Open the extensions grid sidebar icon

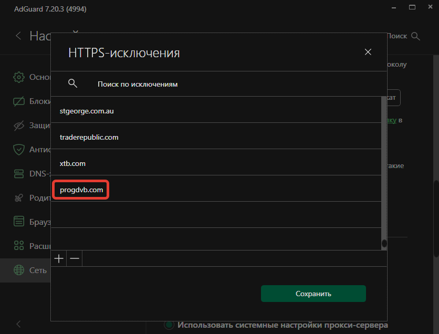[19, 245]
